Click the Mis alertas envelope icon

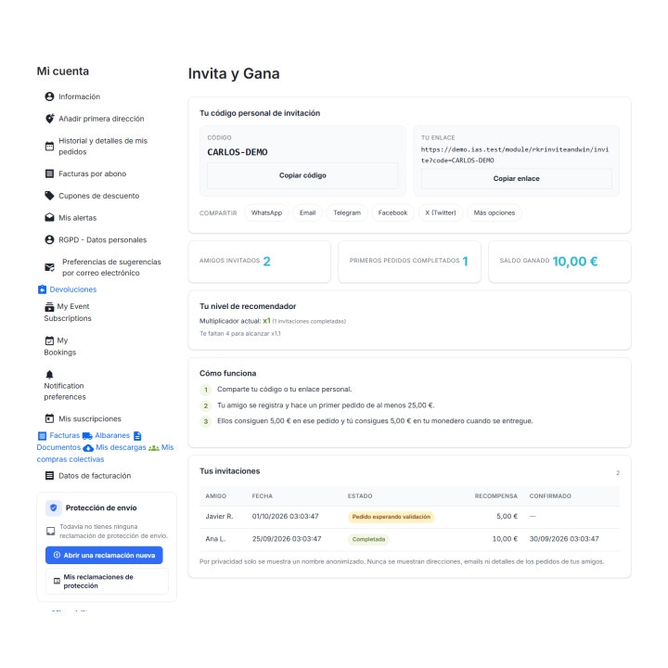49,218
